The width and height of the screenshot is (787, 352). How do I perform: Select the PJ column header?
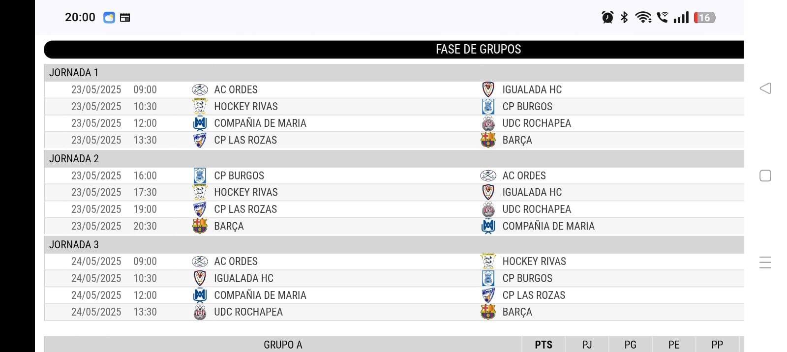coord(587,345)
